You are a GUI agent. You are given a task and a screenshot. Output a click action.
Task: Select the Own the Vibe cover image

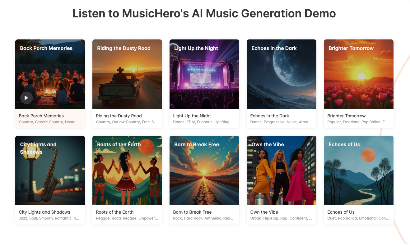(282, 170)
